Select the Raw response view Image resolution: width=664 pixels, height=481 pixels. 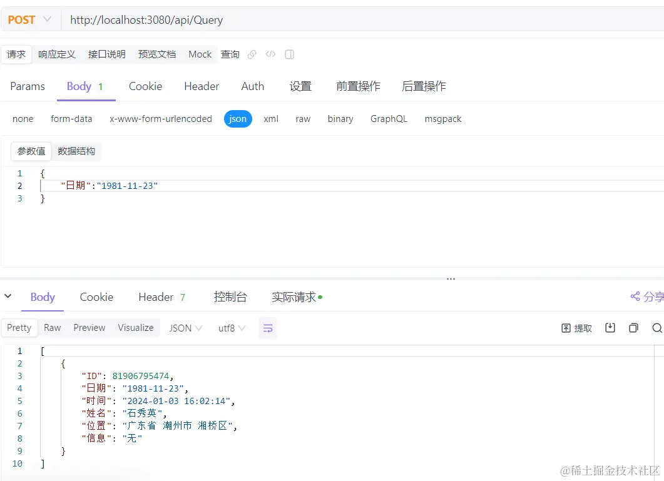(x=53, y=328)
